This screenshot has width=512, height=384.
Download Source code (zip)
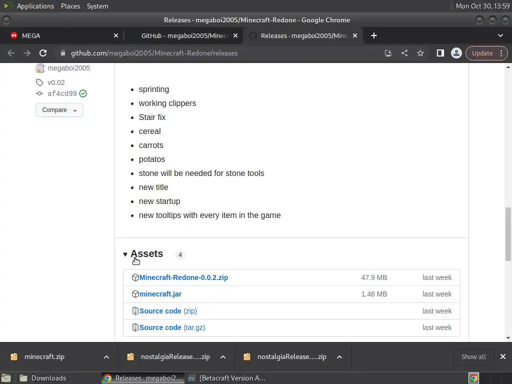click(168, 311)
